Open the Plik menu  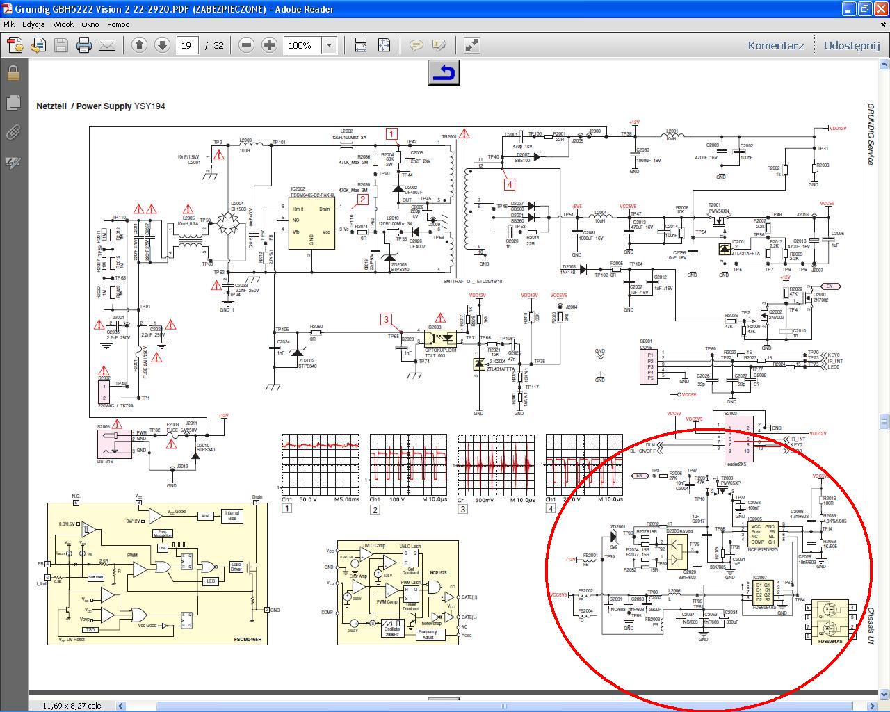tap(9, 24)
